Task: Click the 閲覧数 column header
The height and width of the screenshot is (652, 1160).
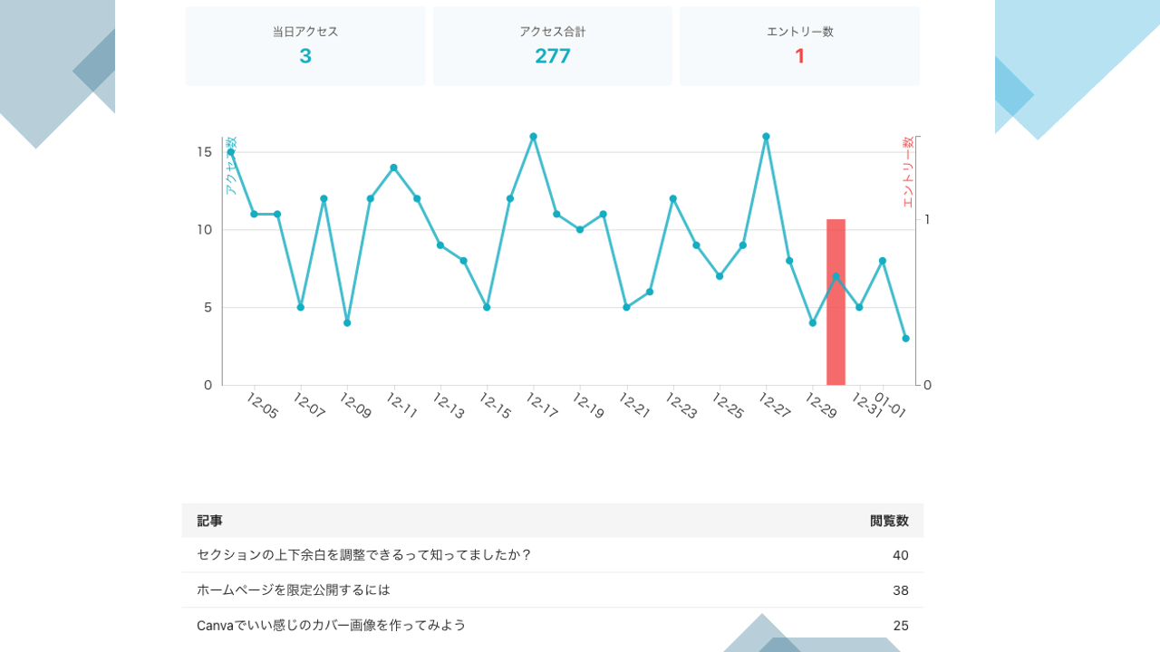Action: point(889,521)
